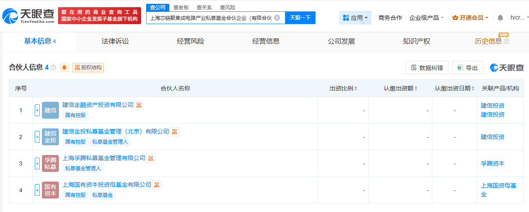The width and height of the screenshot is (529, 212).
Task: Expand row 3 孚腾私募 partner details
Action: [x=37, y=163]
